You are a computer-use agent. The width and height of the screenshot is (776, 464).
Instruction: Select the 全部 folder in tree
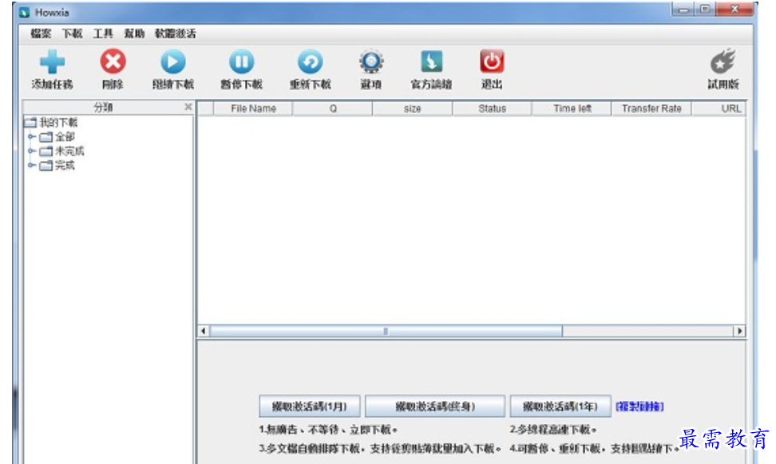(57, 136)
